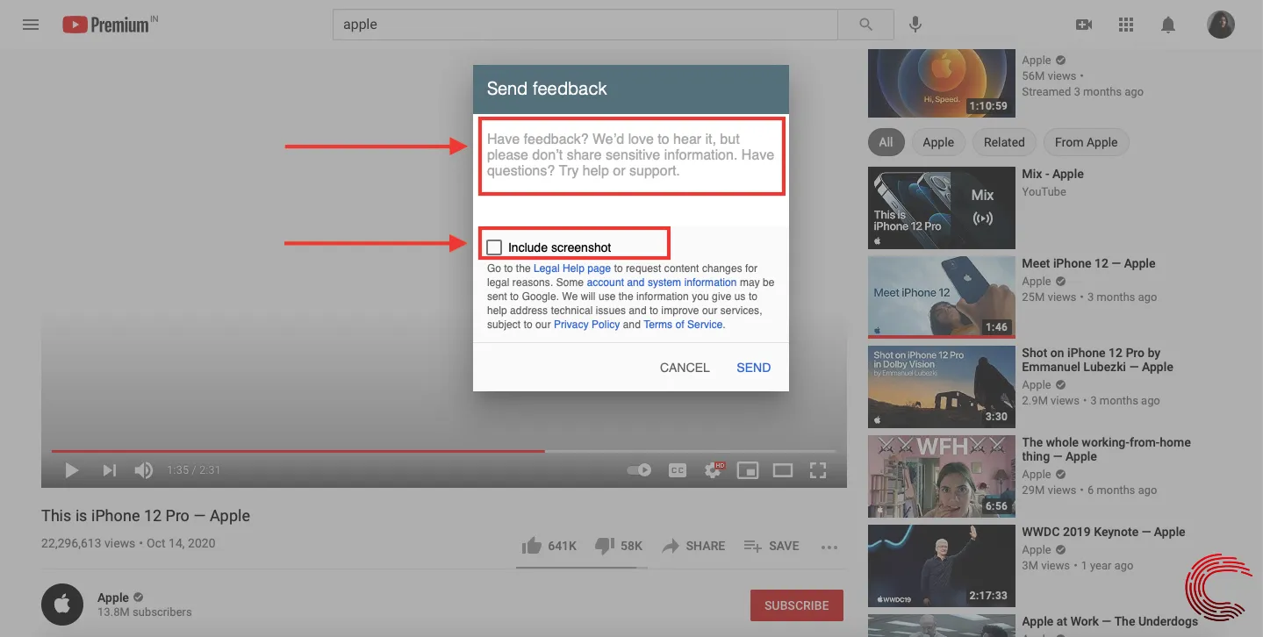Open the account avatar menu
This screenshot has width=1263, height=637.
pyautogui.click(x=1221, y=25)
